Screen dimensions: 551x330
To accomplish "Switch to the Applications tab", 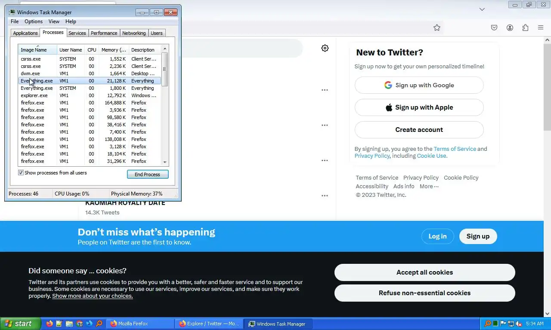I will point(25,33).
